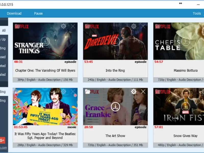Screen dimensions: 204x153
Task: Open settings gear on Grace and Frankie card
Action: coord(134,92)
